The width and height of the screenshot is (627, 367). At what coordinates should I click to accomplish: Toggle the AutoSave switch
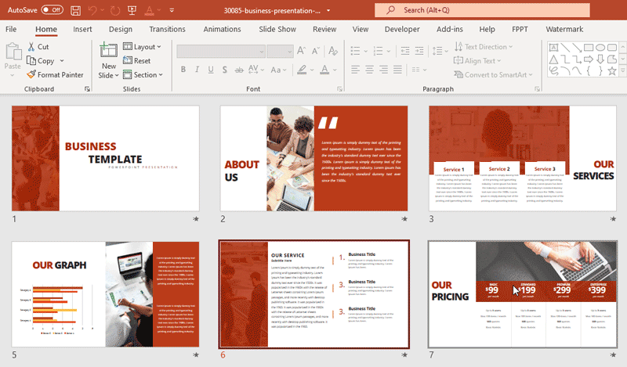(x=52, y=10)
